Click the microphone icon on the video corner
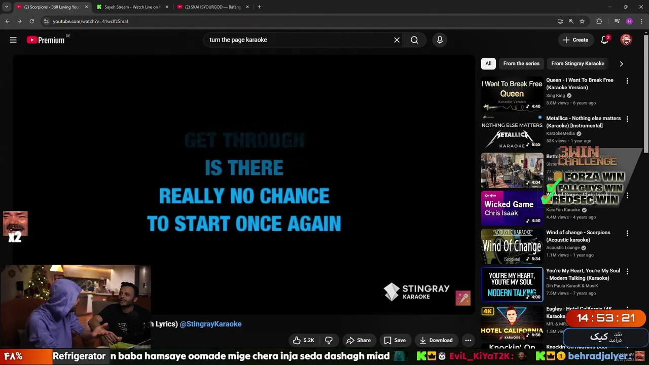 pyautogui.click(x=463, y=298)
